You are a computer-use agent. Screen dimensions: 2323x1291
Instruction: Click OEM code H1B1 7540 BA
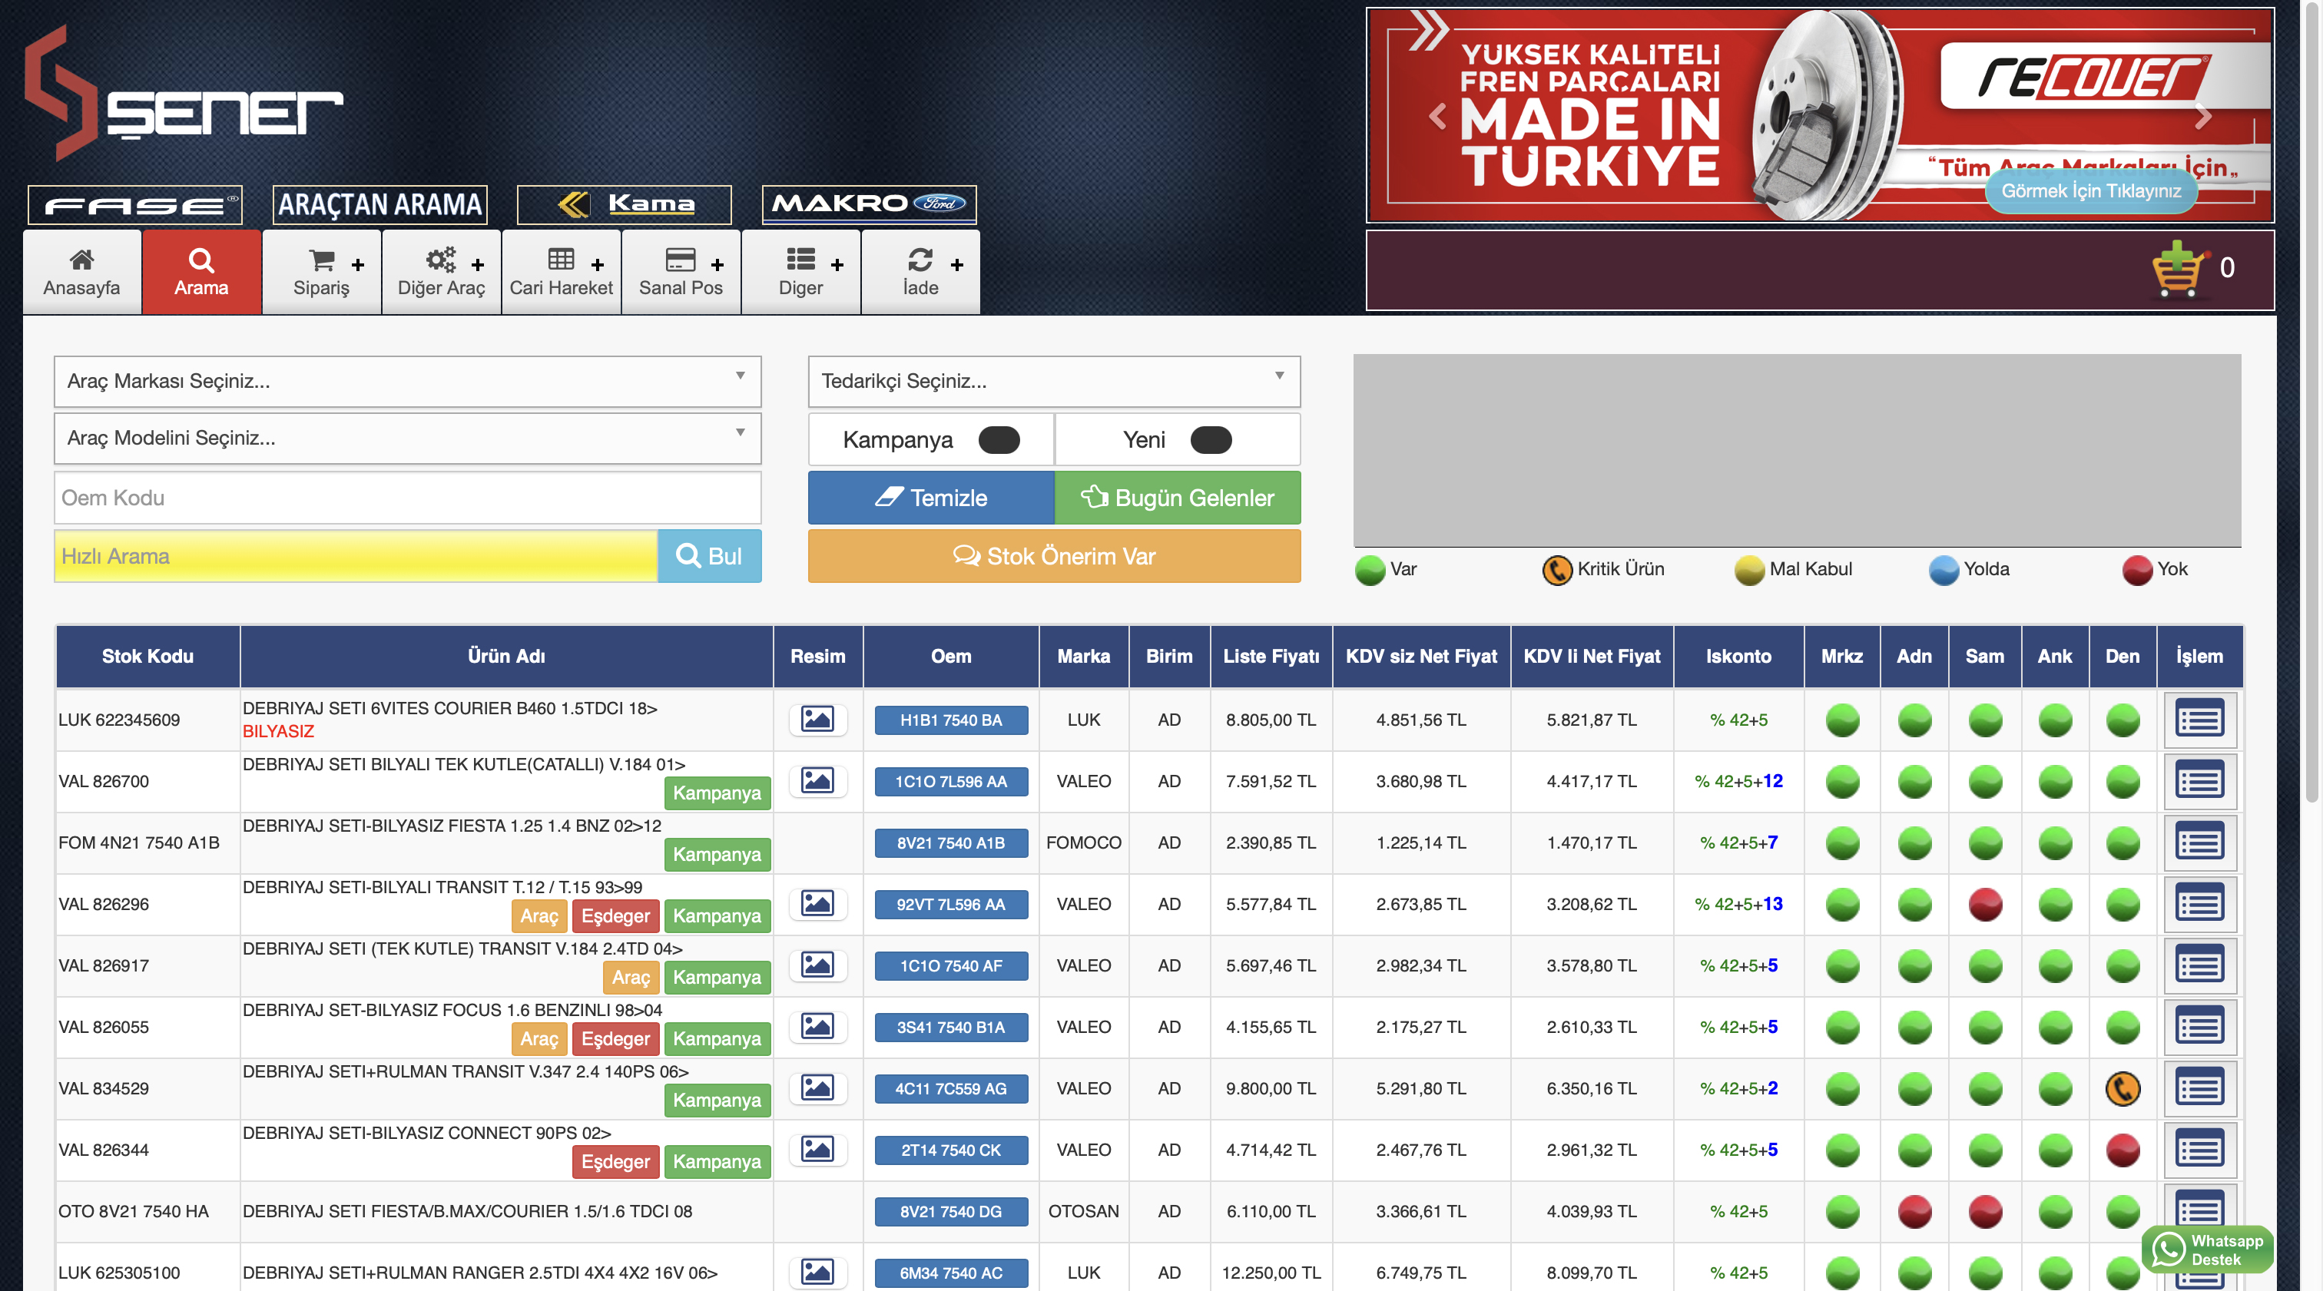coord(950,720)
